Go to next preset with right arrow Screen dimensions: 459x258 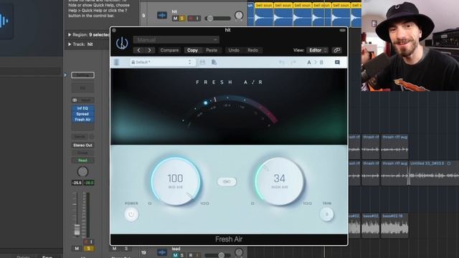pyautogui.click(x=149, y=50)
